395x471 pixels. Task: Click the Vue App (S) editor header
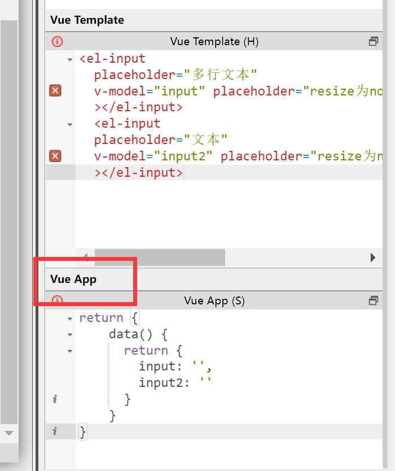214,300
